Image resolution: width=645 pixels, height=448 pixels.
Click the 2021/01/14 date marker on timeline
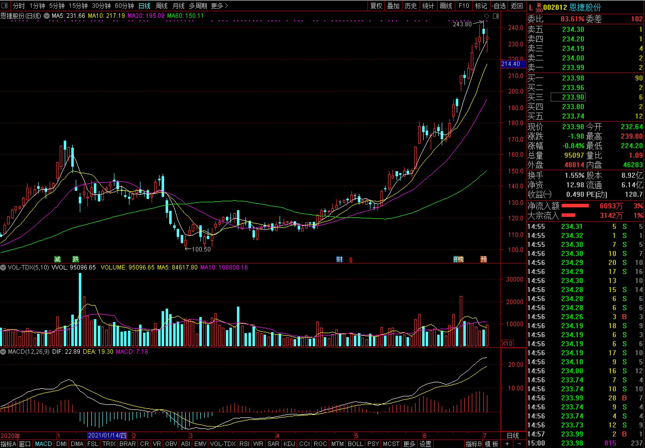point(107,435)
